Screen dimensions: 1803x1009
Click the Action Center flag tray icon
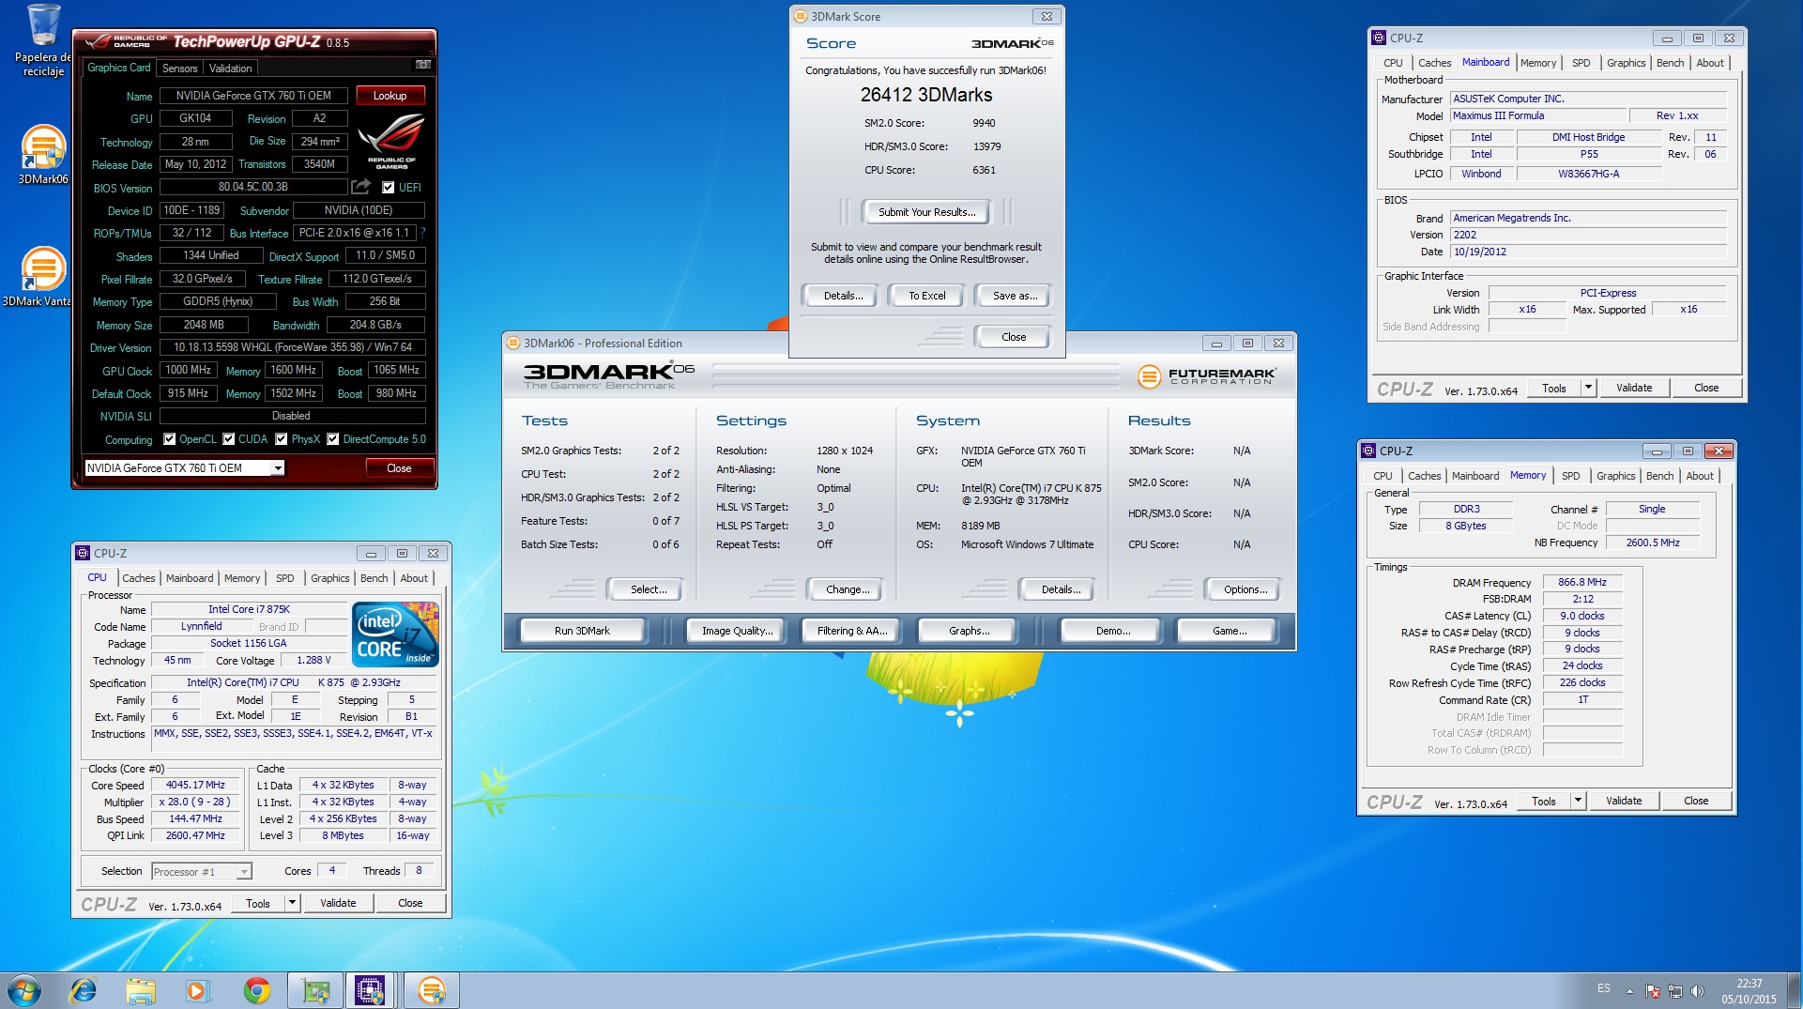(x=1653, y=990)
